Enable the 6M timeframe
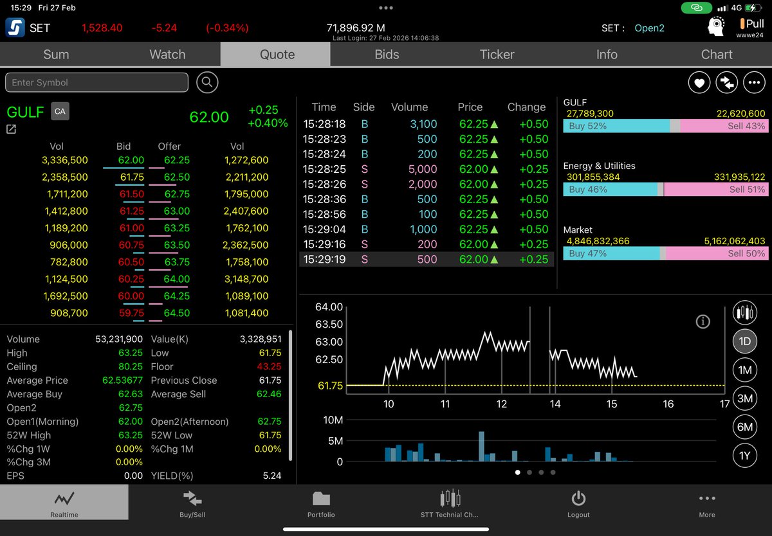Viewport: 772px width, 536px height. [744, 427]
